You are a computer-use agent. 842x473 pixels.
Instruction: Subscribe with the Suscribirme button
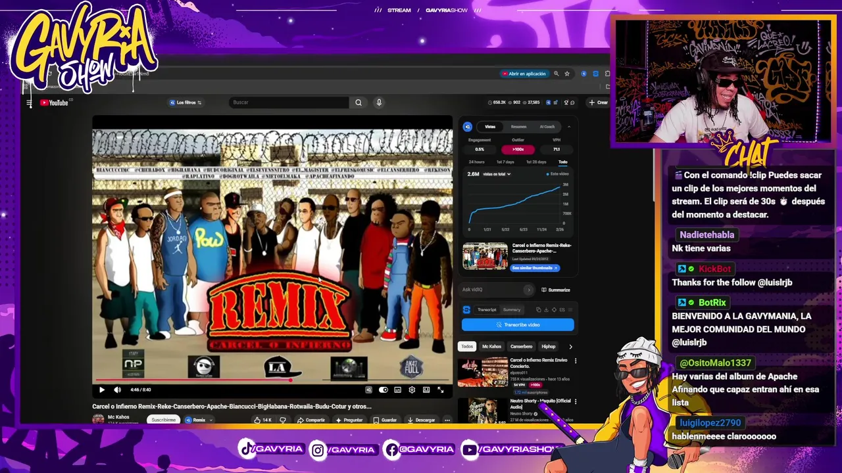(x=163, y=420)
